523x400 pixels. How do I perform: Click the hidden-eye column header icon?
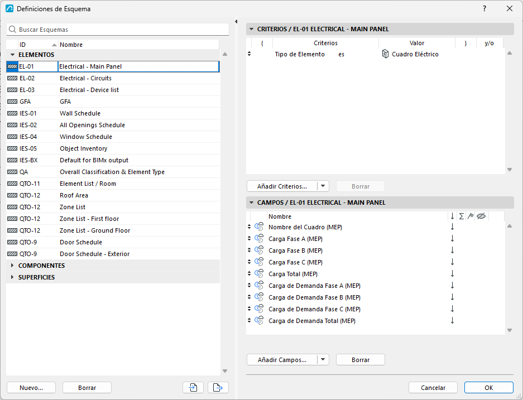(481, 216)
